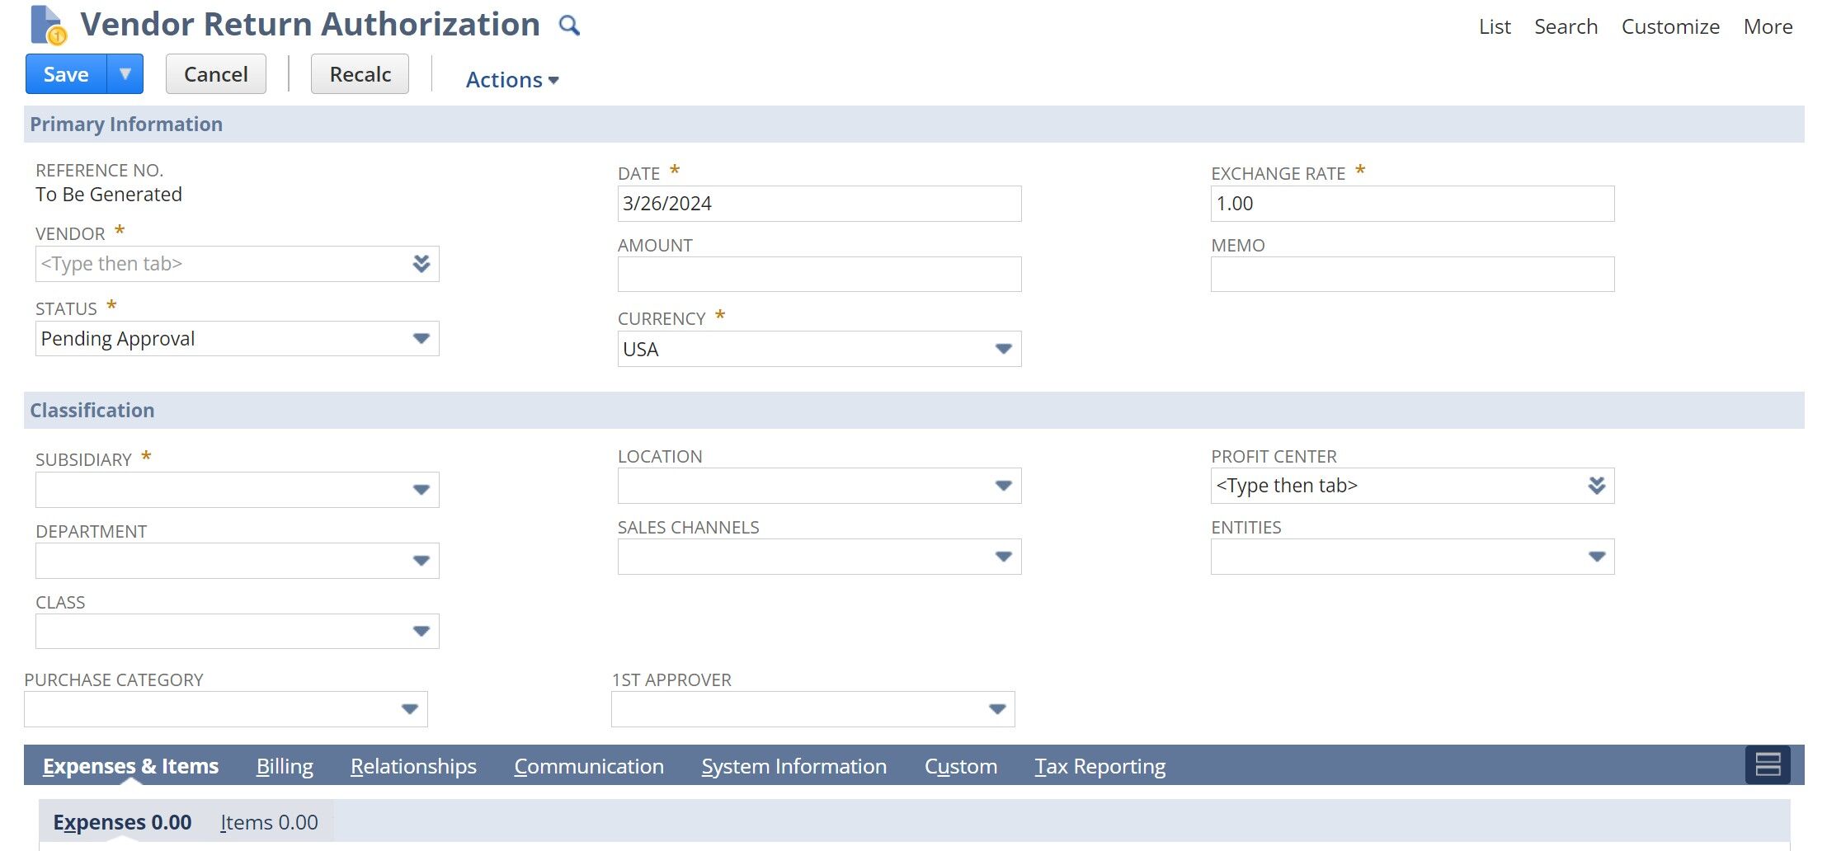Open the Purchase Category dropdown
Image resolution: width=1827 pixels, height=851 pixels.
tap(410, 708)
